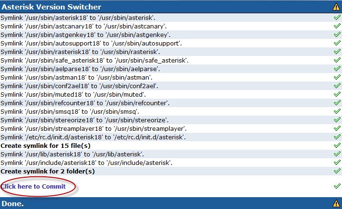Select the /etc/rc.d/init.d/asterisk18 symlink text
This screenshot has width=342, height=209.
coord(93,137)
